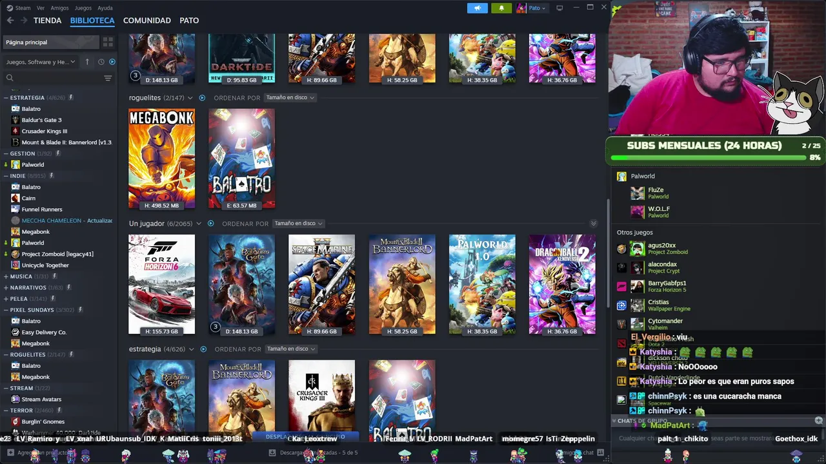Expand the MUSICA collection in sidebar
826x464 pixels.
tap(6, 276)
